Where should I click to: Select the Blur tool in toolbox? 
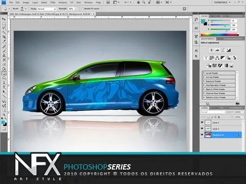coord(4,74)
